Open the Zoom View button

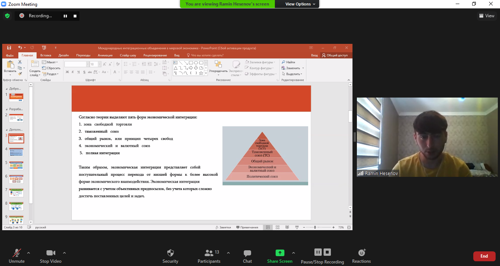(486, 16)
